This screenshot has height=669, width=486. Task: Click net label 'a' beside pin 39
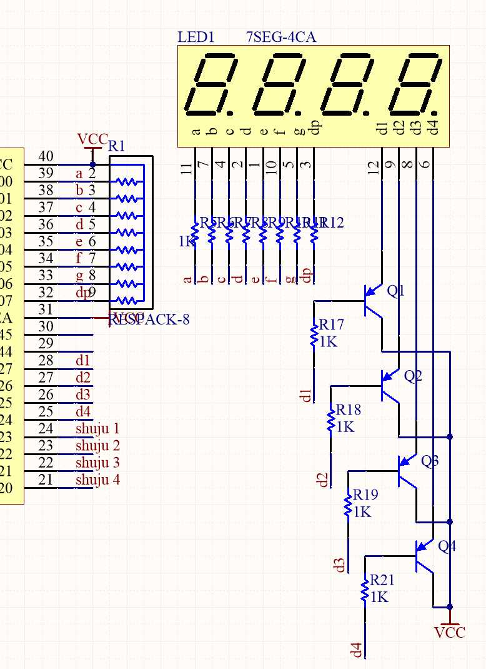[x=79, y=174]
